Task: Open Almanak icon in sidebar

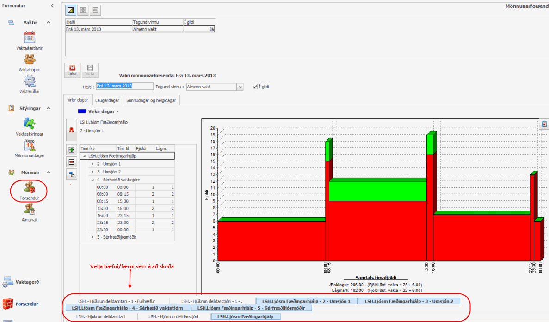Action: pyautogui.click(x=30, y=209)
